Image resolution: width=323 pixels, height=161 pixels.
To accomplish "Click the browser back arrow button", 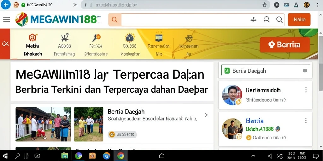I will [x=6, y=5].
